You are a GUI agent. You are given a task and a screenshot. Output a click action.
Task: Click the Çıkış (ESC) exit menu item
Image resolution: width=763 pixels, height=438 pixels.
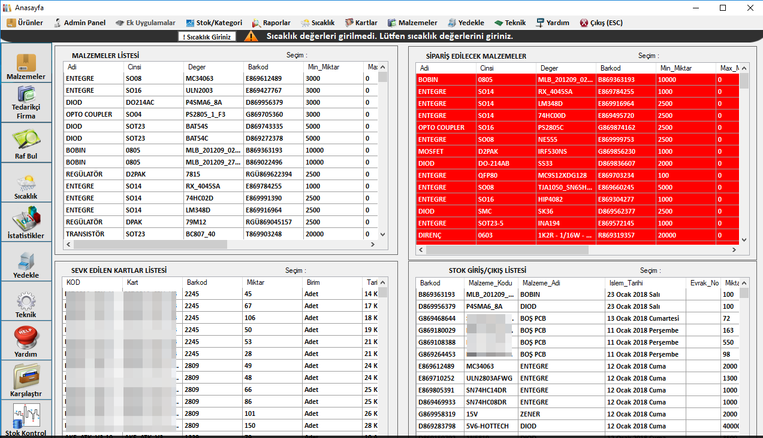(x=601, y=23)
